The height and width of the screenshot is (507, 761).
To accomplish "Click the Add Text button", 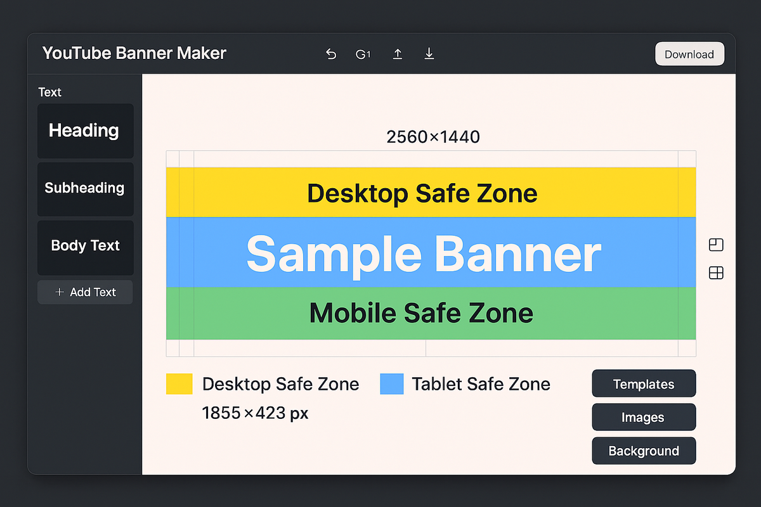I will (x=85, y=292).
